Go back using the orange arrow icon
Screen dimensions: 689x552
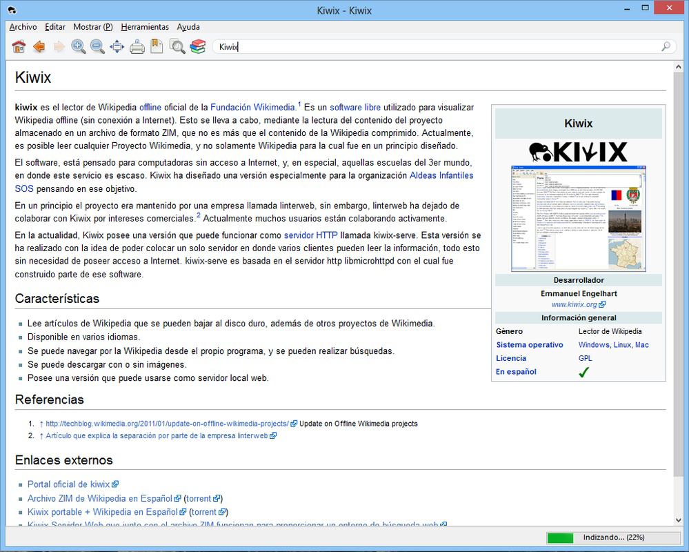pyautogui.click(x=39, y=46)
